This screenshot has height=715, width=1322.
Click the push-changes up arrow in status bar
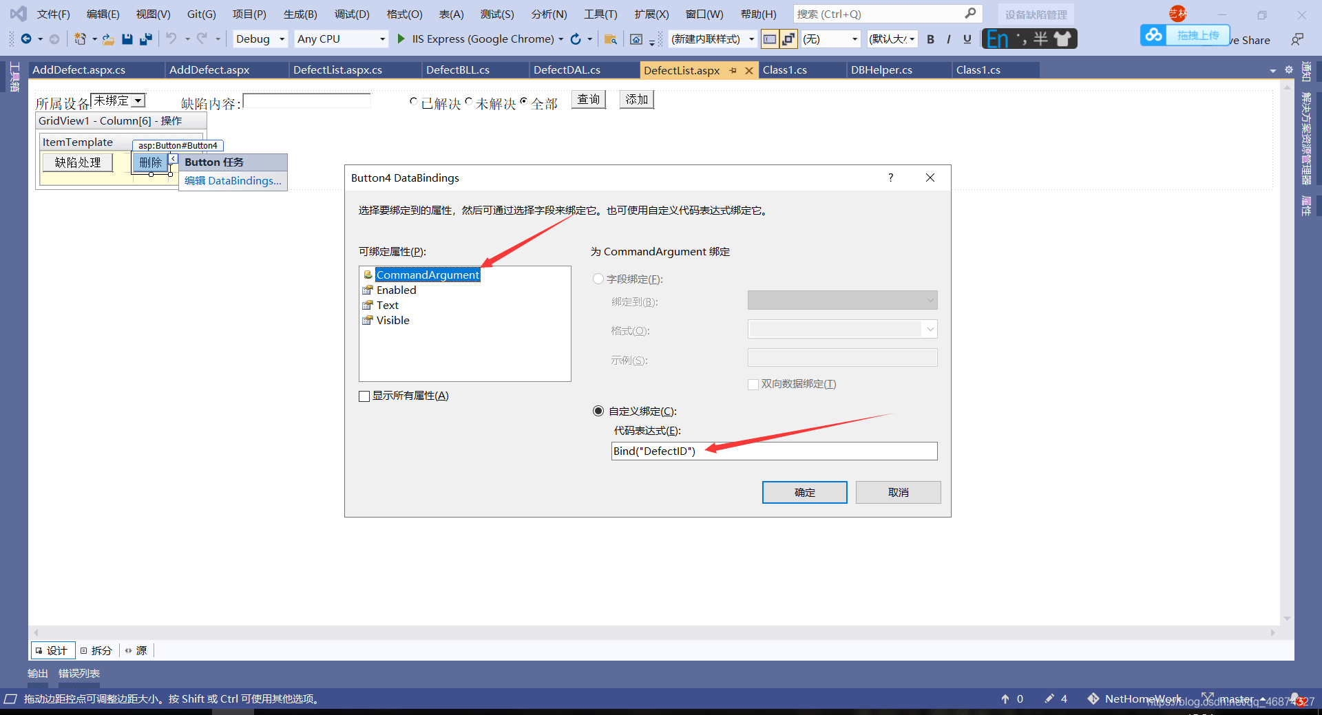pyautogui.click(x=1005, y=698)
